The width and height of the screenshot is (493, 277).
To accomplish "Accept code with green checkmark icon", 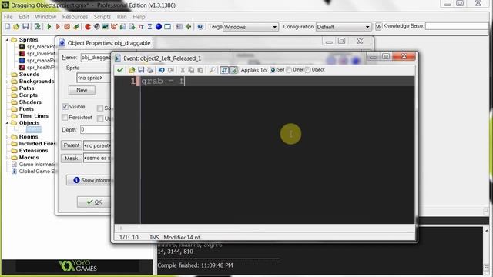I will [120, 70].
